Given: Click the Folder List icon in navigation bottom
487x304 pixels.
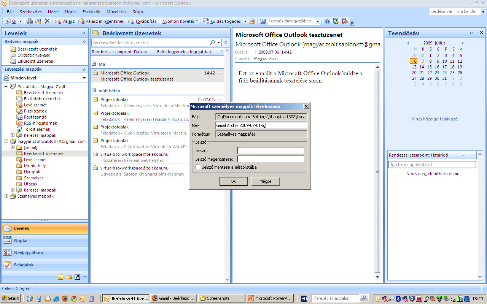Looking at the screenshot, I should (x=69, y=277).
